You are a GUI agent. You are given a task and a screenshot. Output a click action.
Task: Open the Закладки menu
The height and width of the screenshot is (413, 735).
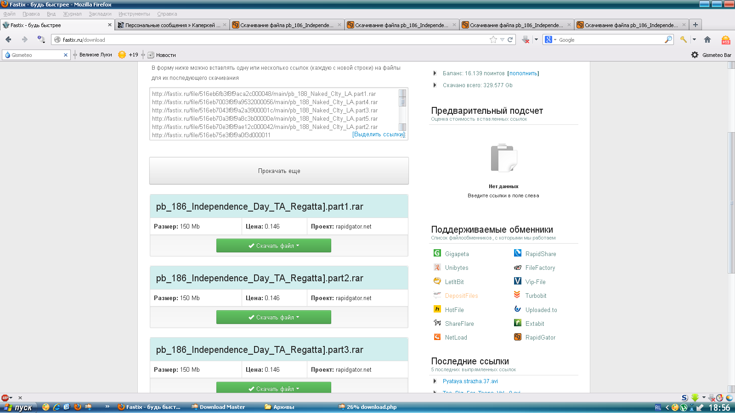100,14
